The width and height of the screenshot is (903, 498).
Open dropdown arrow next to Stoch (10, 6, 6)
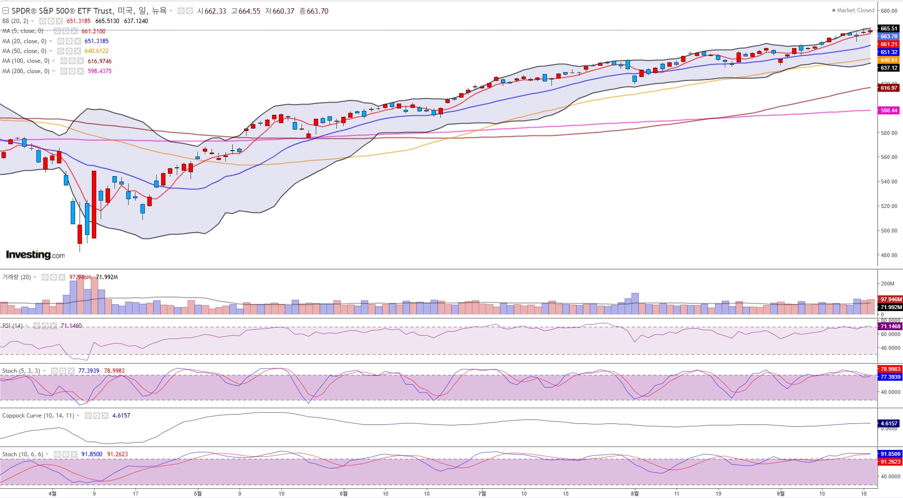tap(48, 454)
